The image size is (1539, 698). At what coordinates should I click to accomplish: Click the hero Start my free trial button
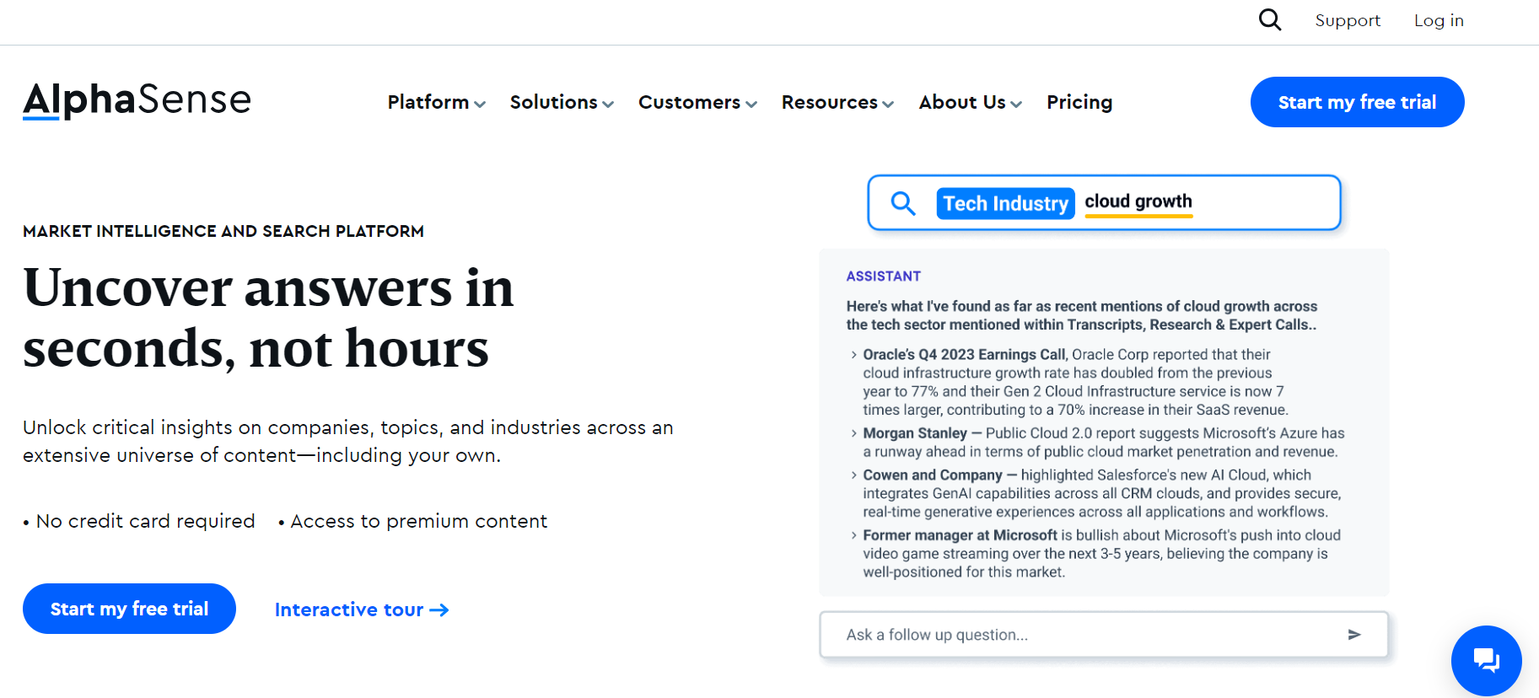(x=129, y=609)
